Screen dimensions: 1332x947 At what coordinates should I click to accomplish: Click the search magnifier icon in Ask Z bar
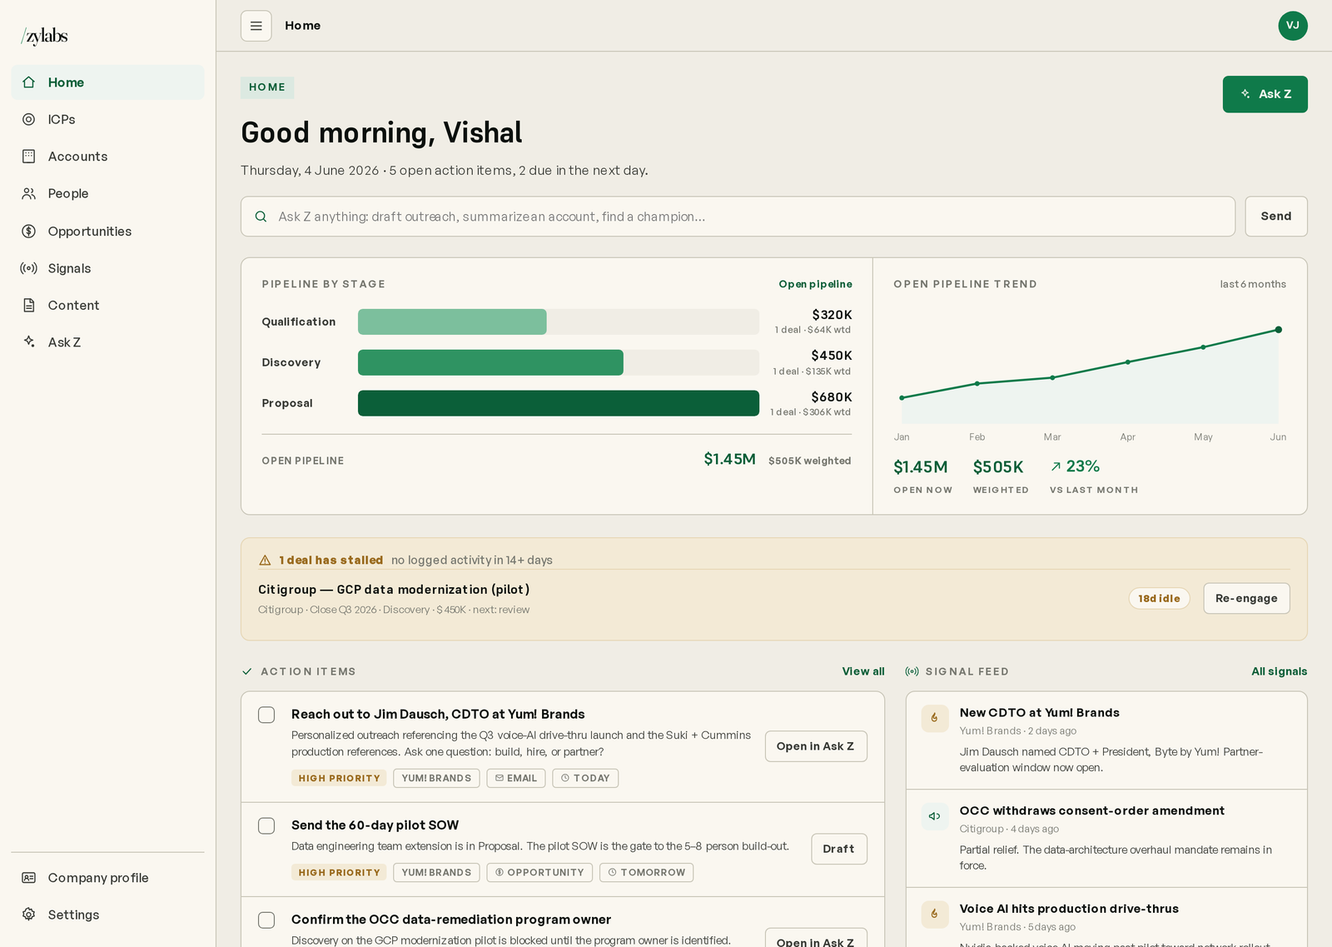261,217
